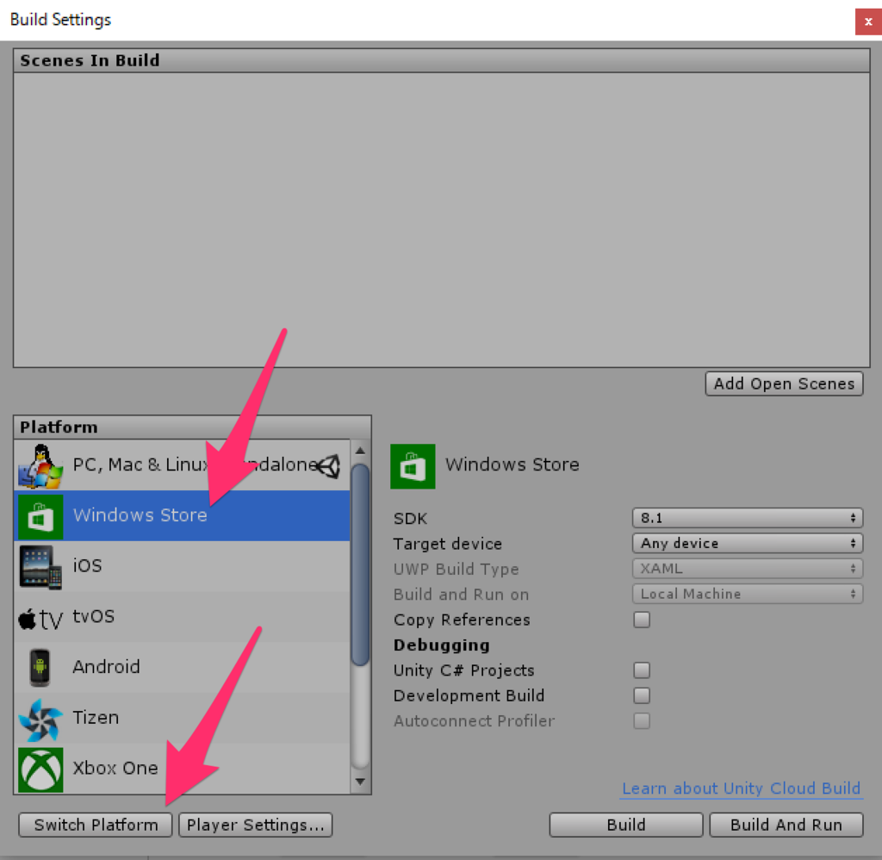The width and height of the screenshot is (882, 860).
Task: Click the Build Settings window title
Action: click(x=61, y=20)
